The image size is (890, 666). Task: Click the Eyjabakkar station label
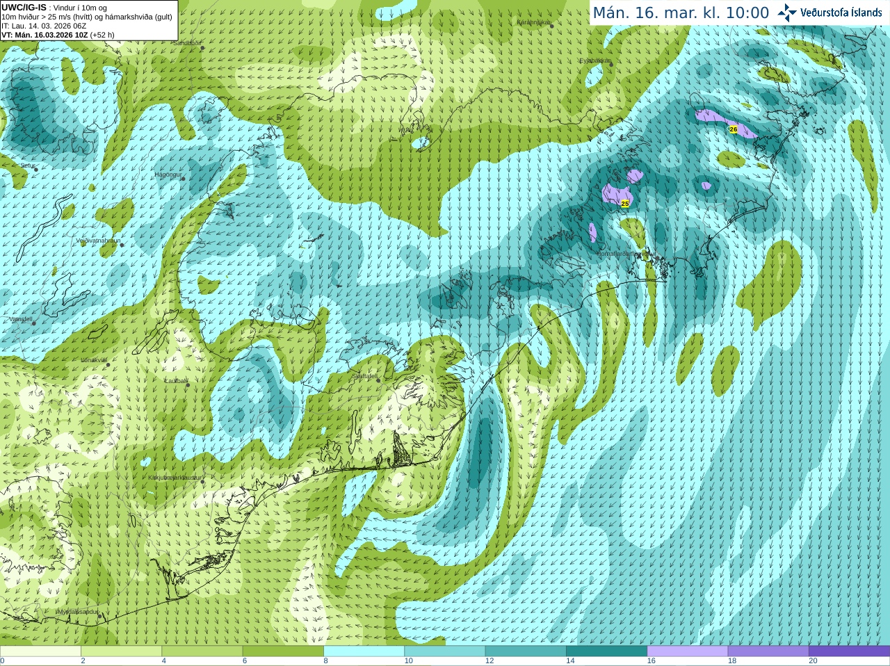coord(595,60)
